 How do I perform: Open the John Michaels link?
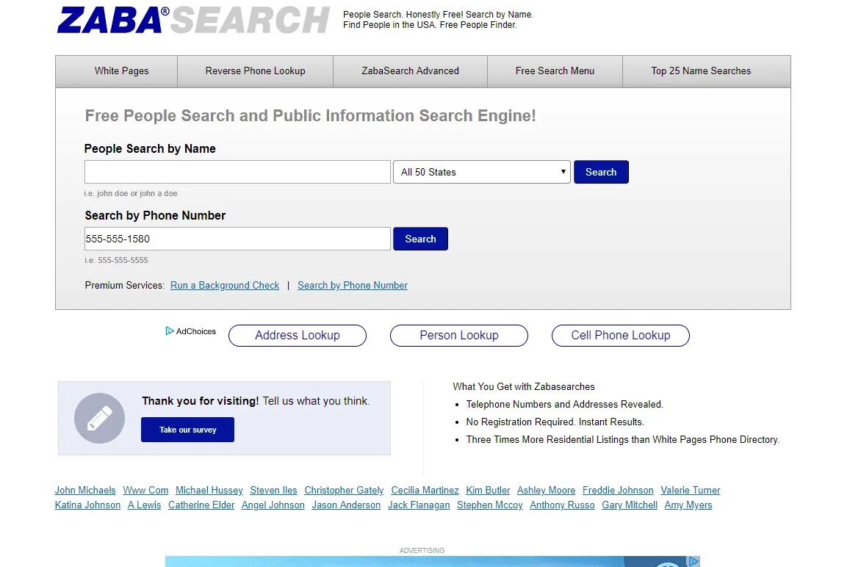click(x=85, y=490)
